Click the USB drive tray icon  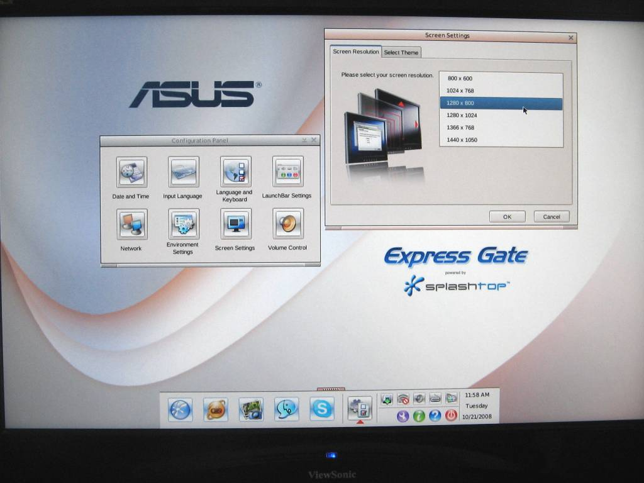point(435,398)
